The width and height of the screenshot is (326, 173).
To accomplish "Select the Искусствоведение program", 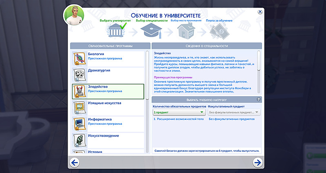I will [108, 140].
